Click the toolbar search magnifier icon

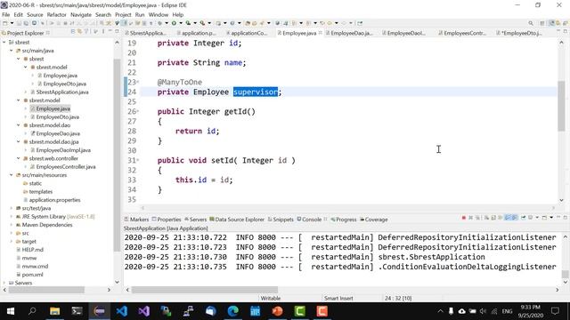click(x=531, y=23)
